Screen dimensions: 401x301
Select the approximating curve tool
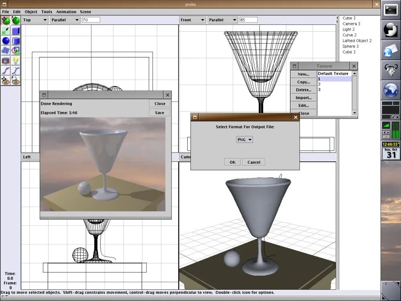pos(16,71)
